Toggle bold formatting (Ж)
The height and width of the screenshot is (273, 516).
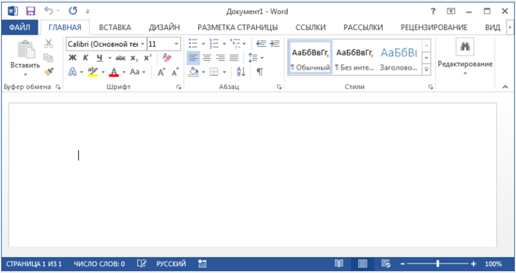point(73,58)
